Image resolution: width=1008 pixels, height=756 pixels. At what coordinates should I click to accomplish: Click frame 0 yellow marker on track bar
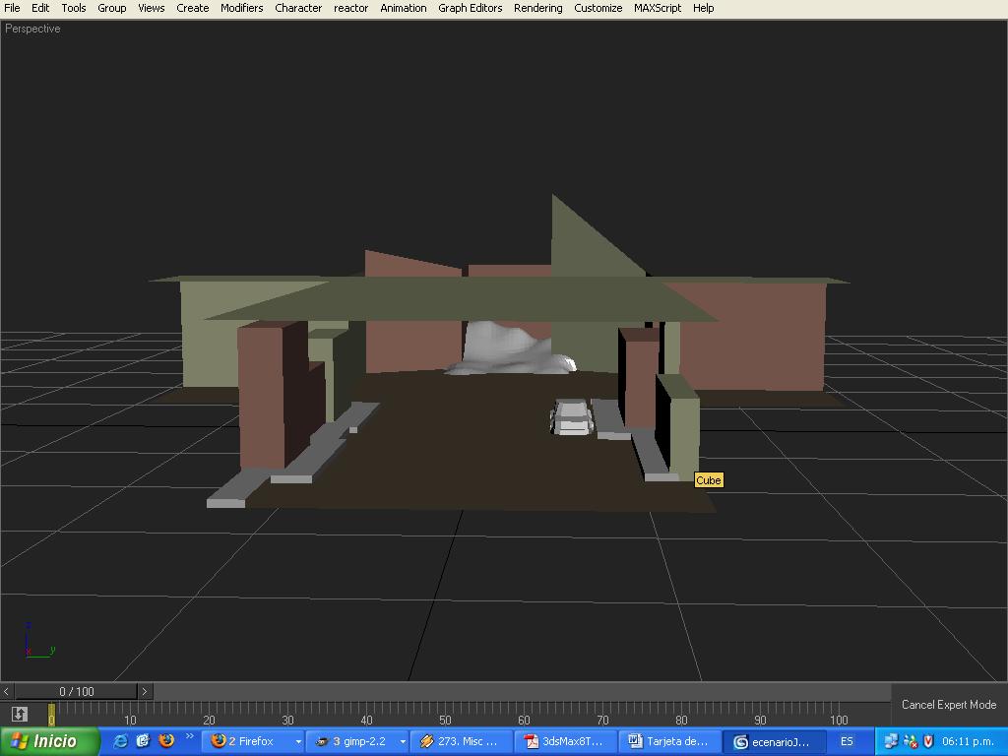coord(51,715)
